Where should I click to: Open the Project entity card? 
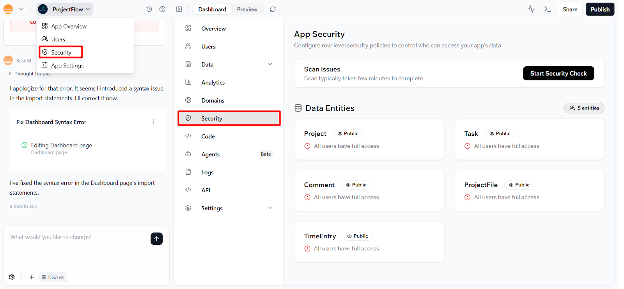[369, 139]
